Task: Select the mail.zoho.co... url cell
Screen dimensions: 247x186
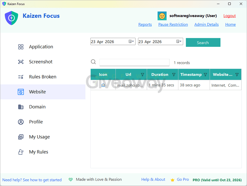Action: click(131, 85)
